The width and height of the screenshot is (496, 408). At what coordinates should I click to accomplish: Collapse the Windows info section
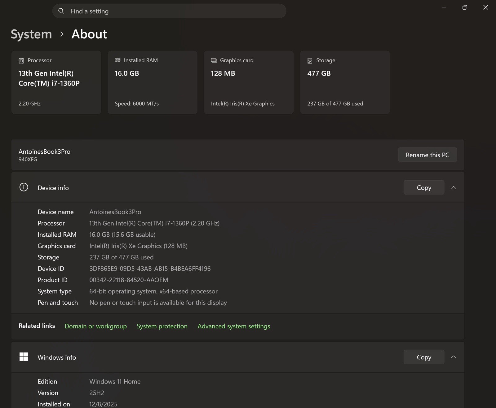(454, 357)
